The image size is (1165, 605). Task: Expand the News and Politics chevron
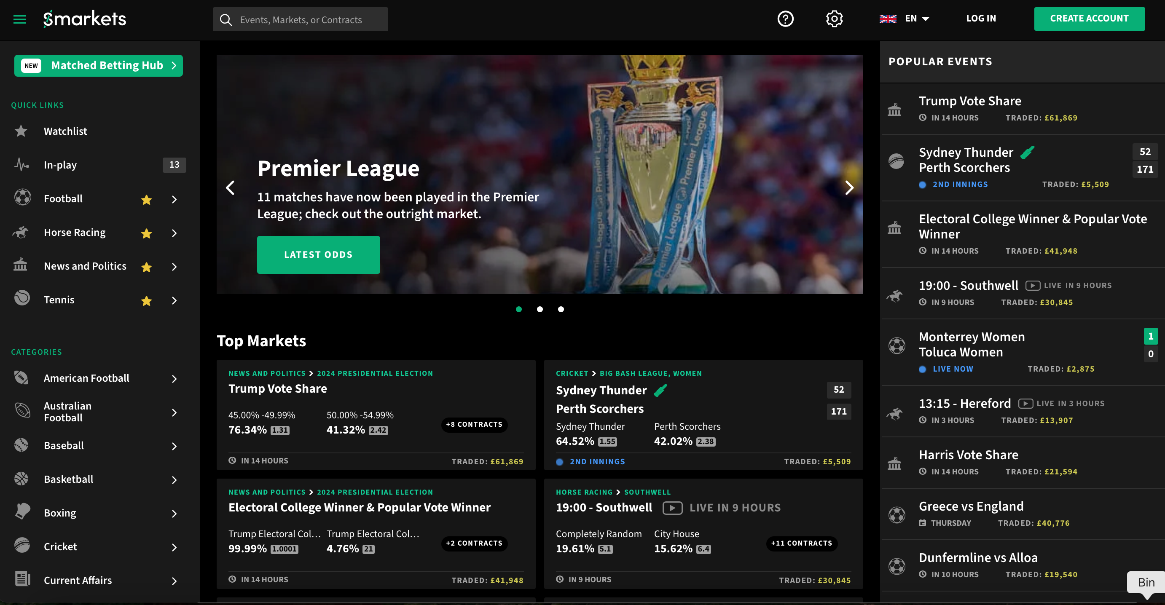[x=175, y=266]
